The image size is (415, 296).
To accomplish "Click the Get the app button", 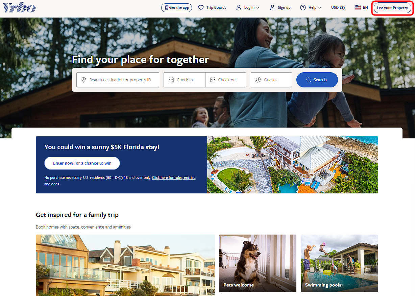I will click(x=176, y=7).
